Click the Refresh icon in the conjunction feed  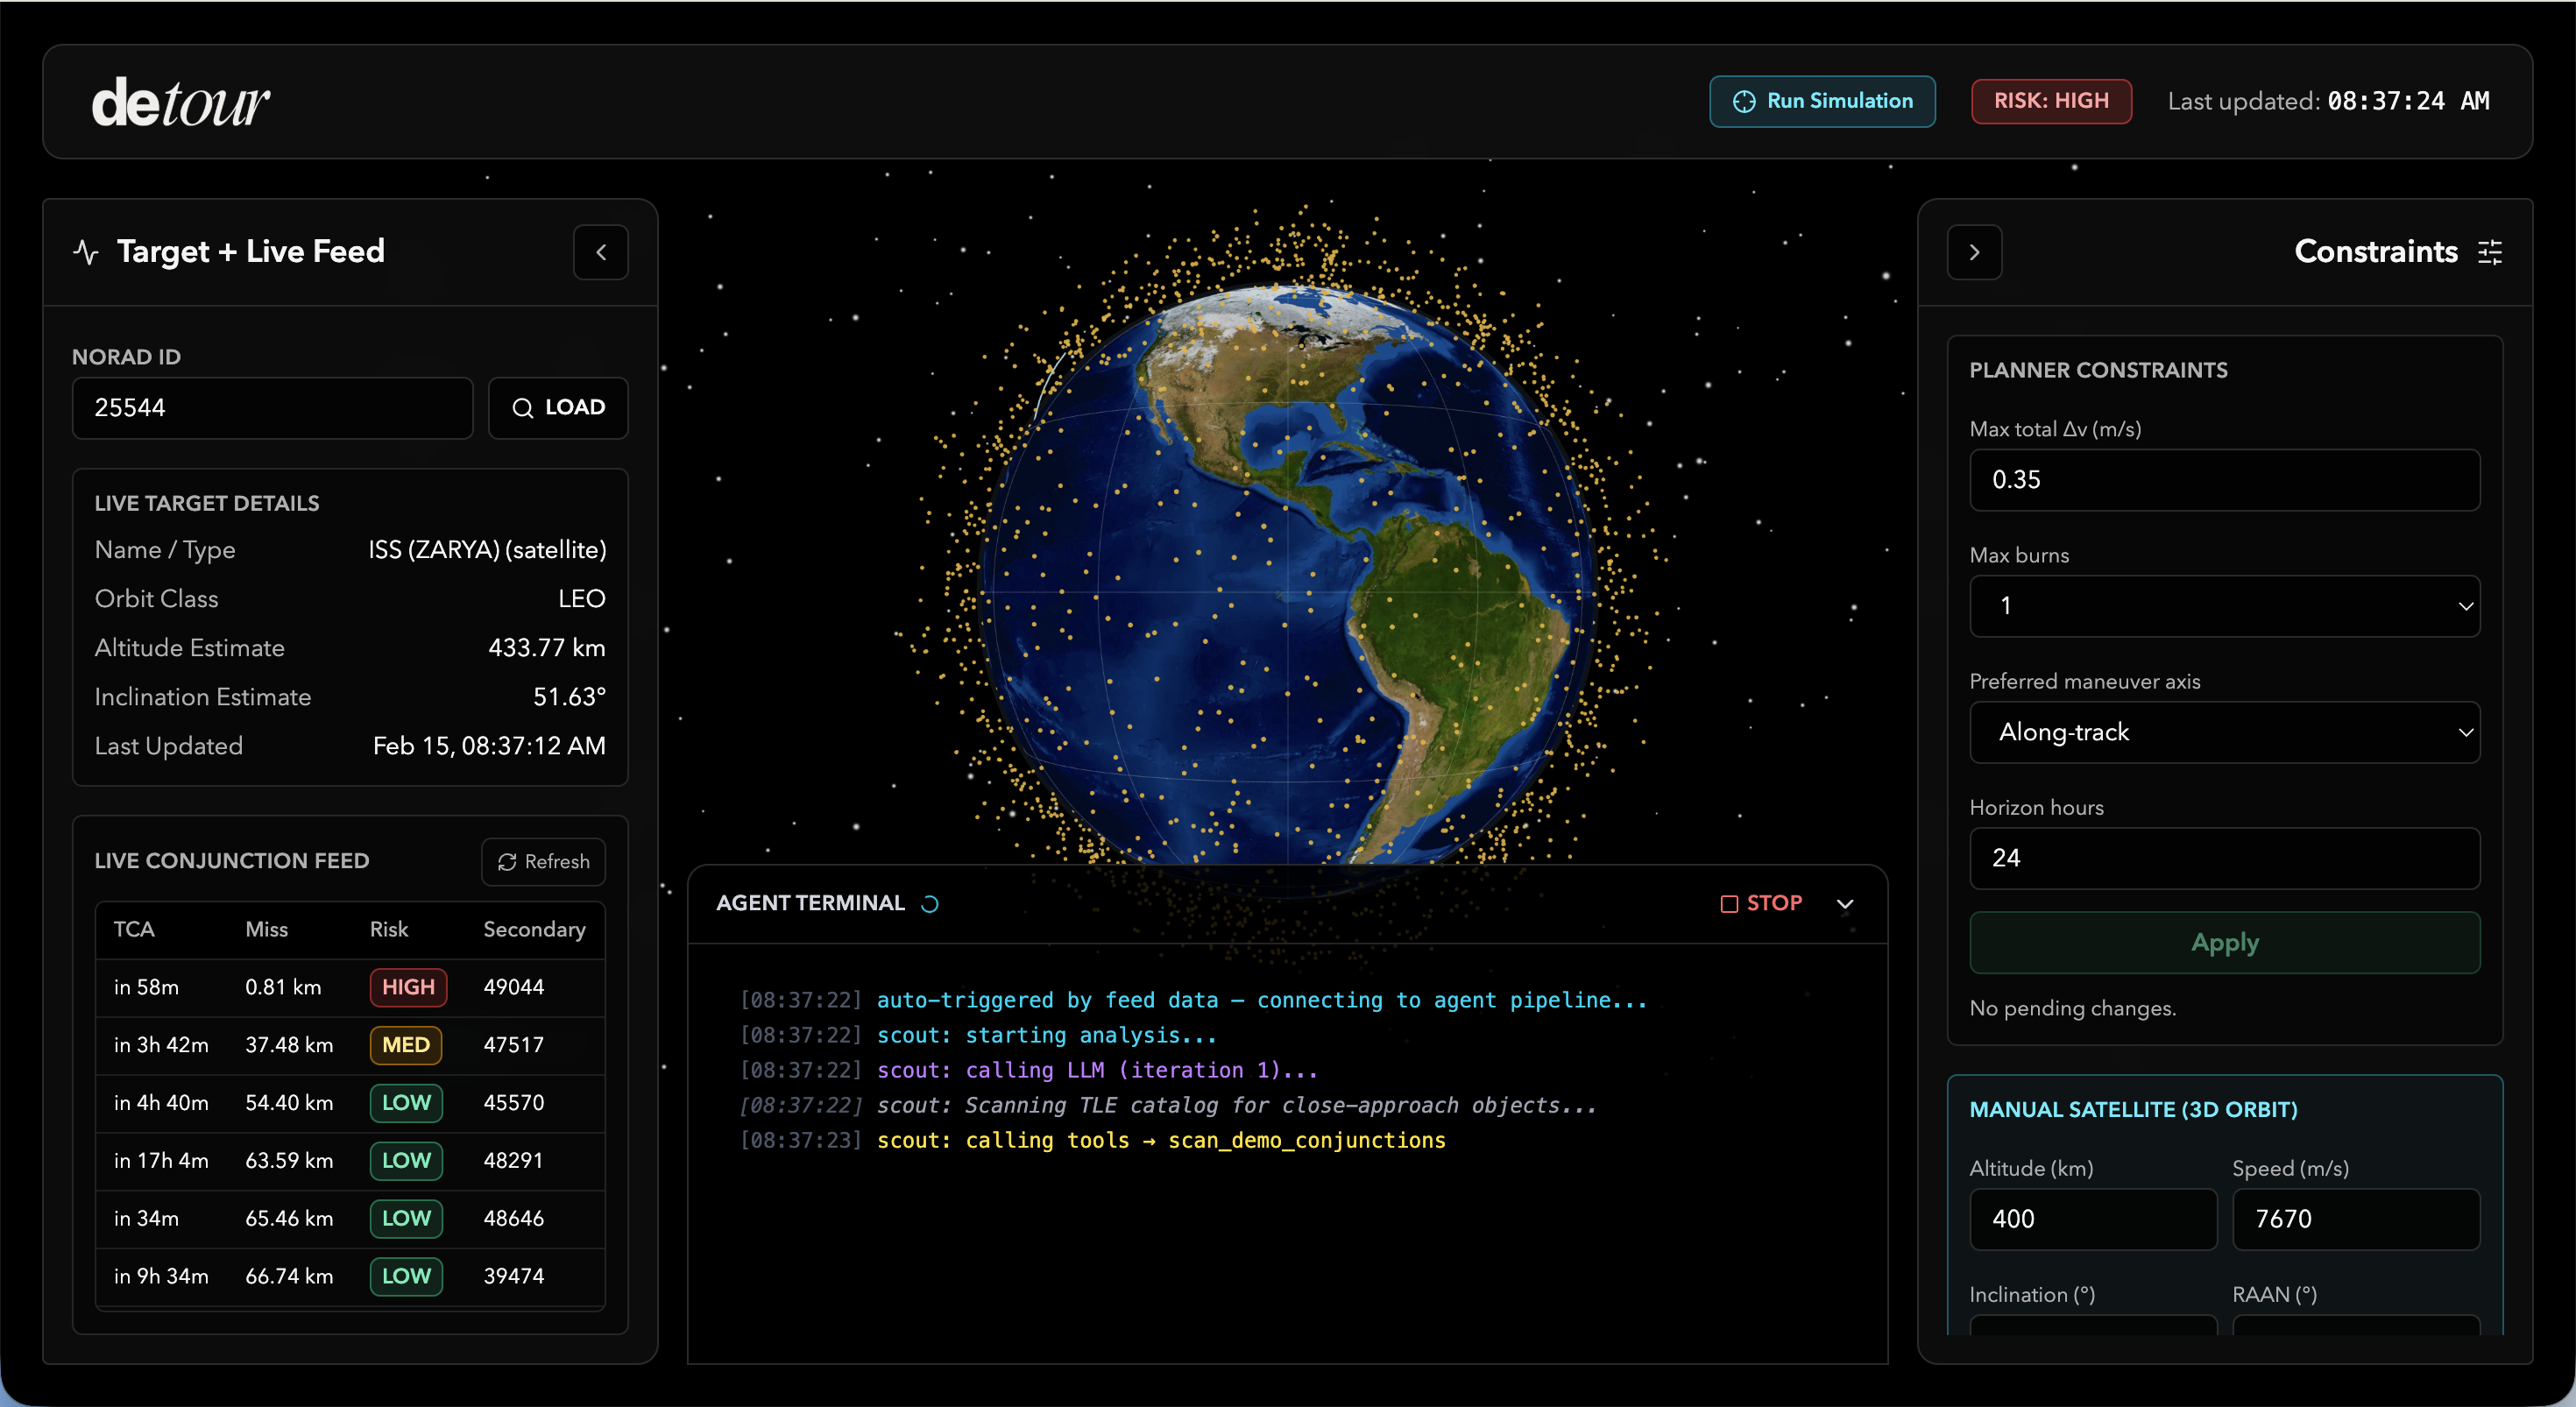(x=507, y=862)
